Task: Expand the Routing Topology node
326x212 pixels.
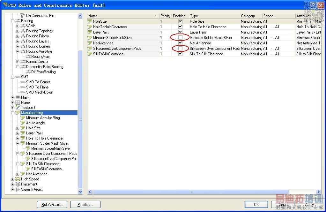Action: pos(18,31)
